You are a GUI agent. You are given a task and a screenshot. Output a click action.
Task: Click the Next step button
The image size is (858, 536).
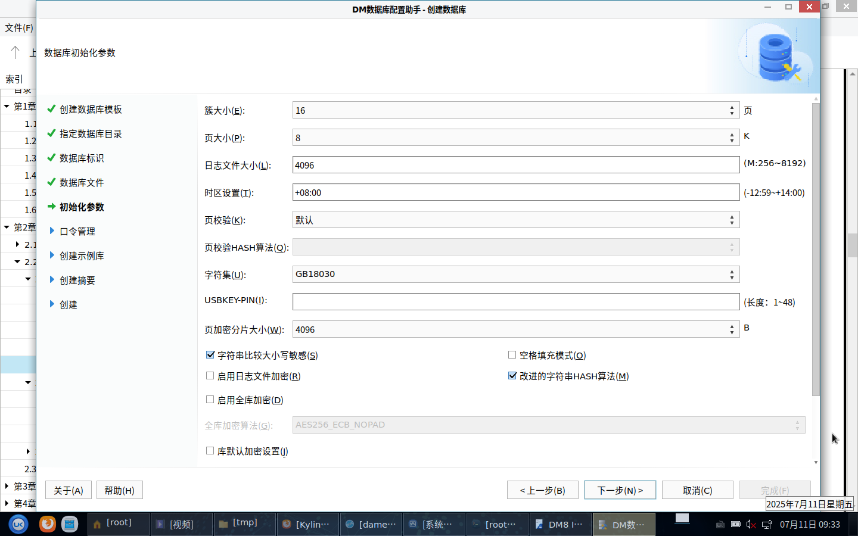click(x=620, y=490)
